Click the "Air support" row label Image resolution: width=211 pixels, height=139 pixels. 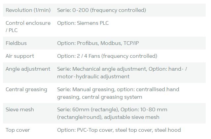(20, 56)
